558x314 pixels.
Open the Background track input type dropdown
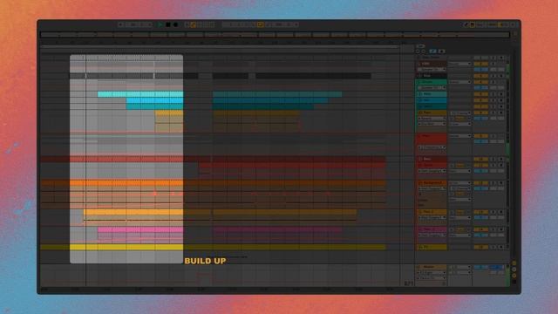click(459, 182)
